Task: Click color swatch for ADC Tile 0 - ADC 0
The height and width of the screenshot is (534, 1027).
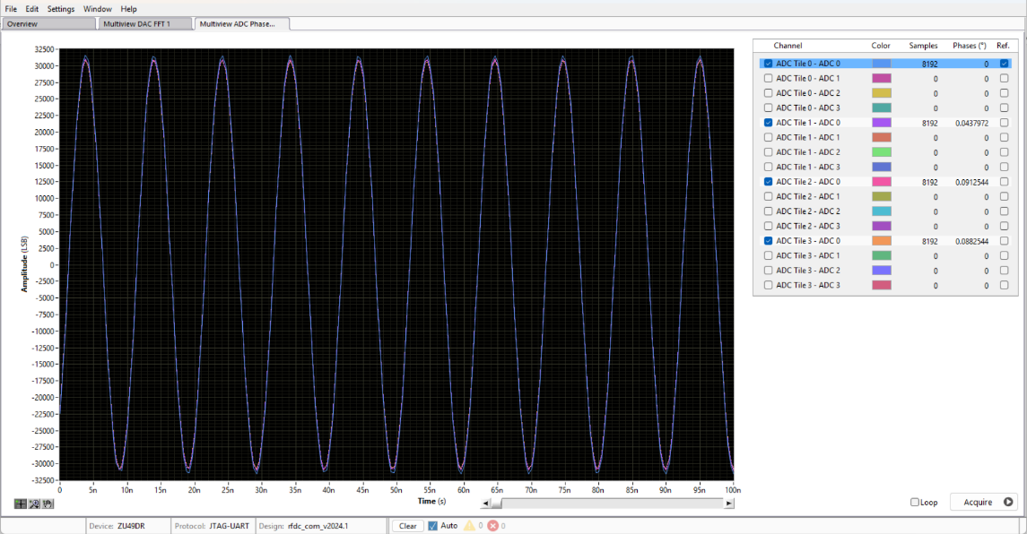Action: 881,64
